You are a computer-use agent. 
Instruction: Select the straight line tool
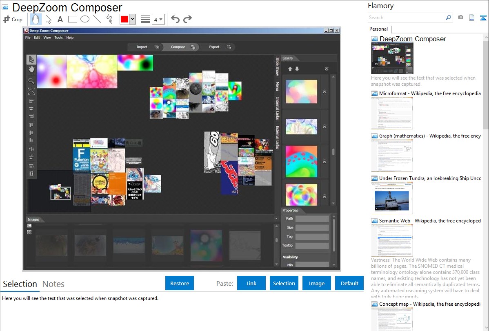[97, 19]
